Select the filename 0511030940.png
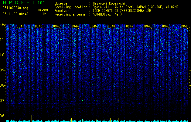The image size is (191, 122). (x=15, y=8)
